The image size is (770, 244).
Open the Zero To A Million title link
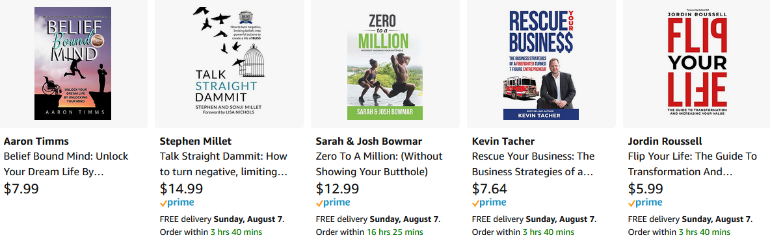(x=379, y=164)
